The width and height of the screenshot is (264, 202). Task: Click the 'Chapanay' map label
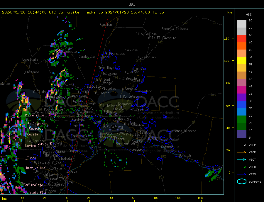click(125, 104)
